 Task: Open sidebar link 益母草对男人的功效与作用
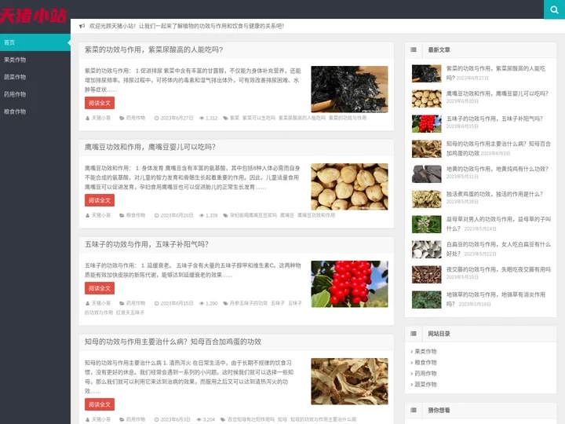coord(499,224)
